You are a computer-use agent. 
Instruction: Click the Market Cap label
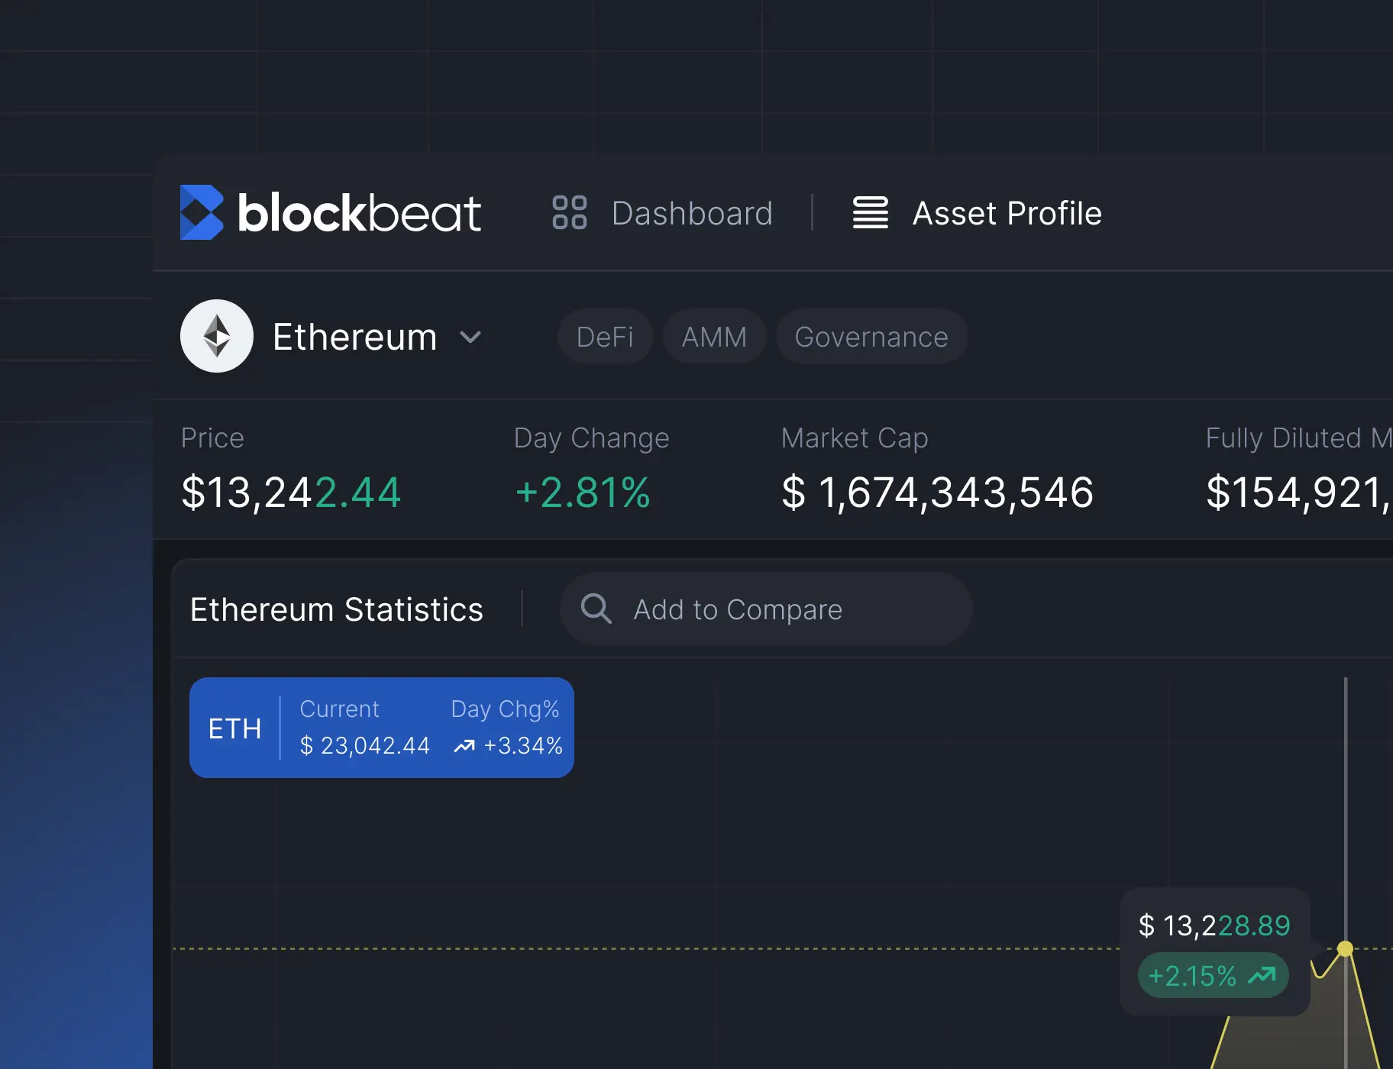pyautogui.click(x=855, y=438)
